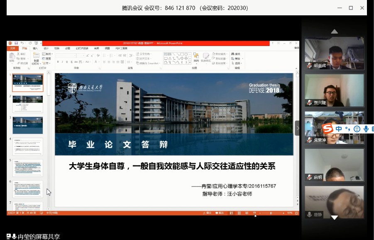
Task: Click the Undo arrow in quick access toolbar
Action: pyautogui.click(x=22, y=43)
